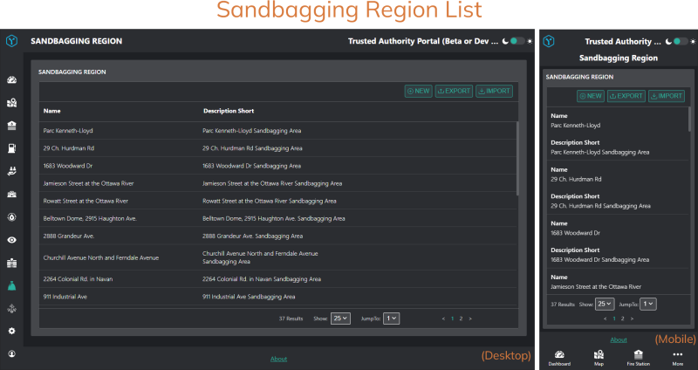698x370 pixels.
Task: Open the user account icon in sidebar
Action: click(11, 353)
